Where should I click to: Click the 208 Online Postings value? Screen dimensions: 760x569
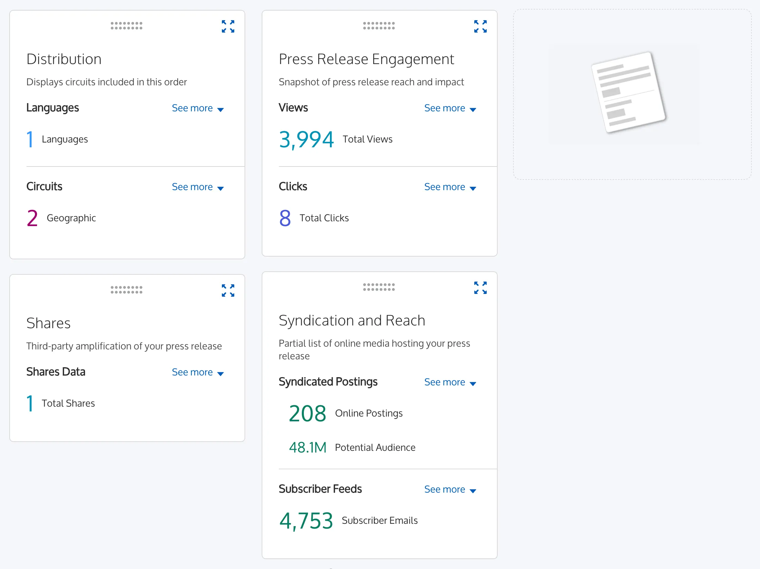[x=307, y=413]
